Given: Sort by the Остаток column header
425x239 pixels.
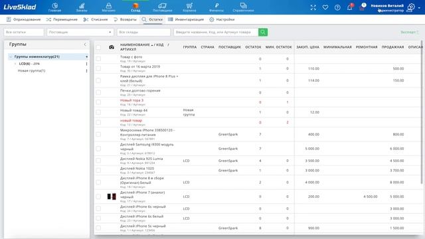Looking at the screenshot, I should coord(253,47).
